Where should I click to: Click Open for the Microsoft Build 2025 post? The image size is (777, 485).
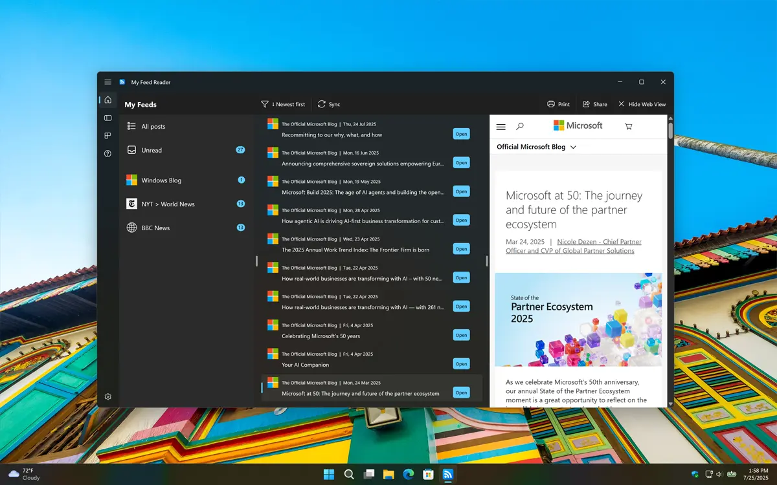tap(461, 191)
